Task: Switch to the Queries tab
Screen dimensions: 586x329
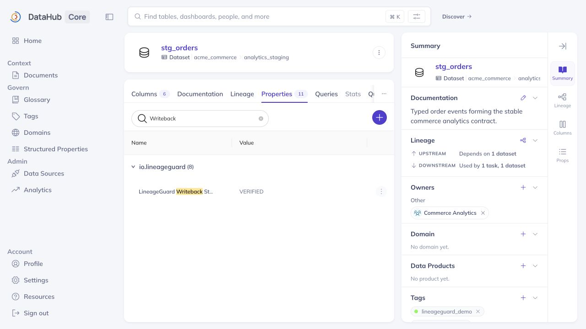Action: click(326, 94)
